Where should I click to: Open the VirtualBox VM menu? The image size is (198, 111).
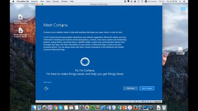pyautogui.click(x=23, y=1)
